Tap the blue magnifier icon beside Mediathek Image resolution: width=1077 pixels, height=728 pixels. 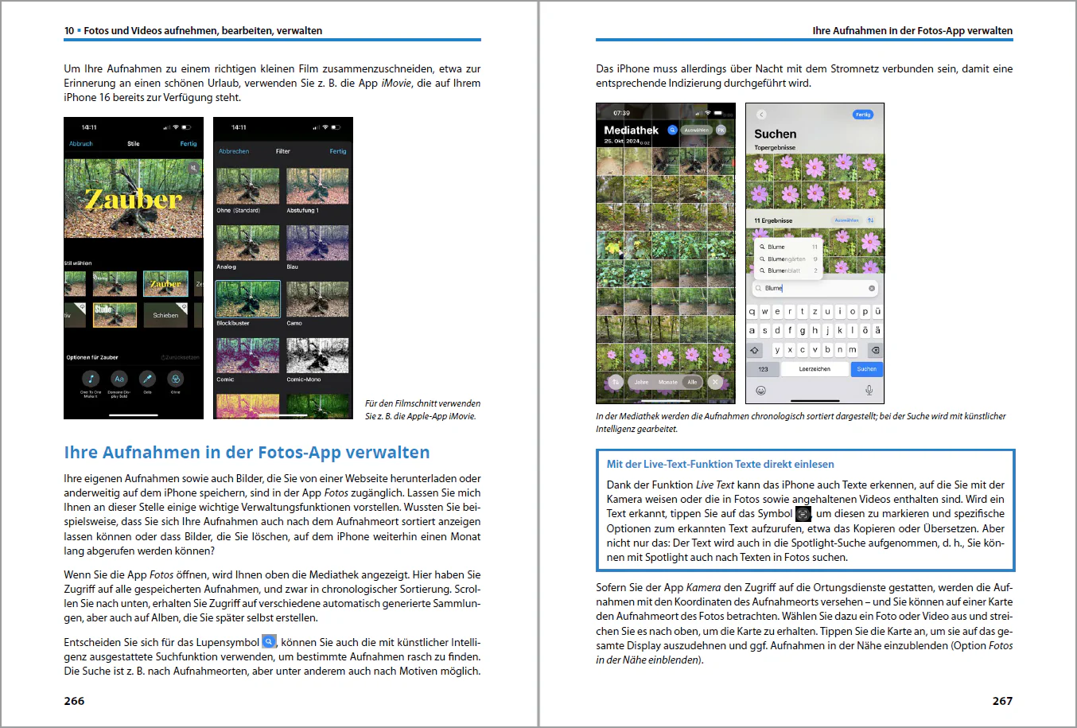[672, 130]
